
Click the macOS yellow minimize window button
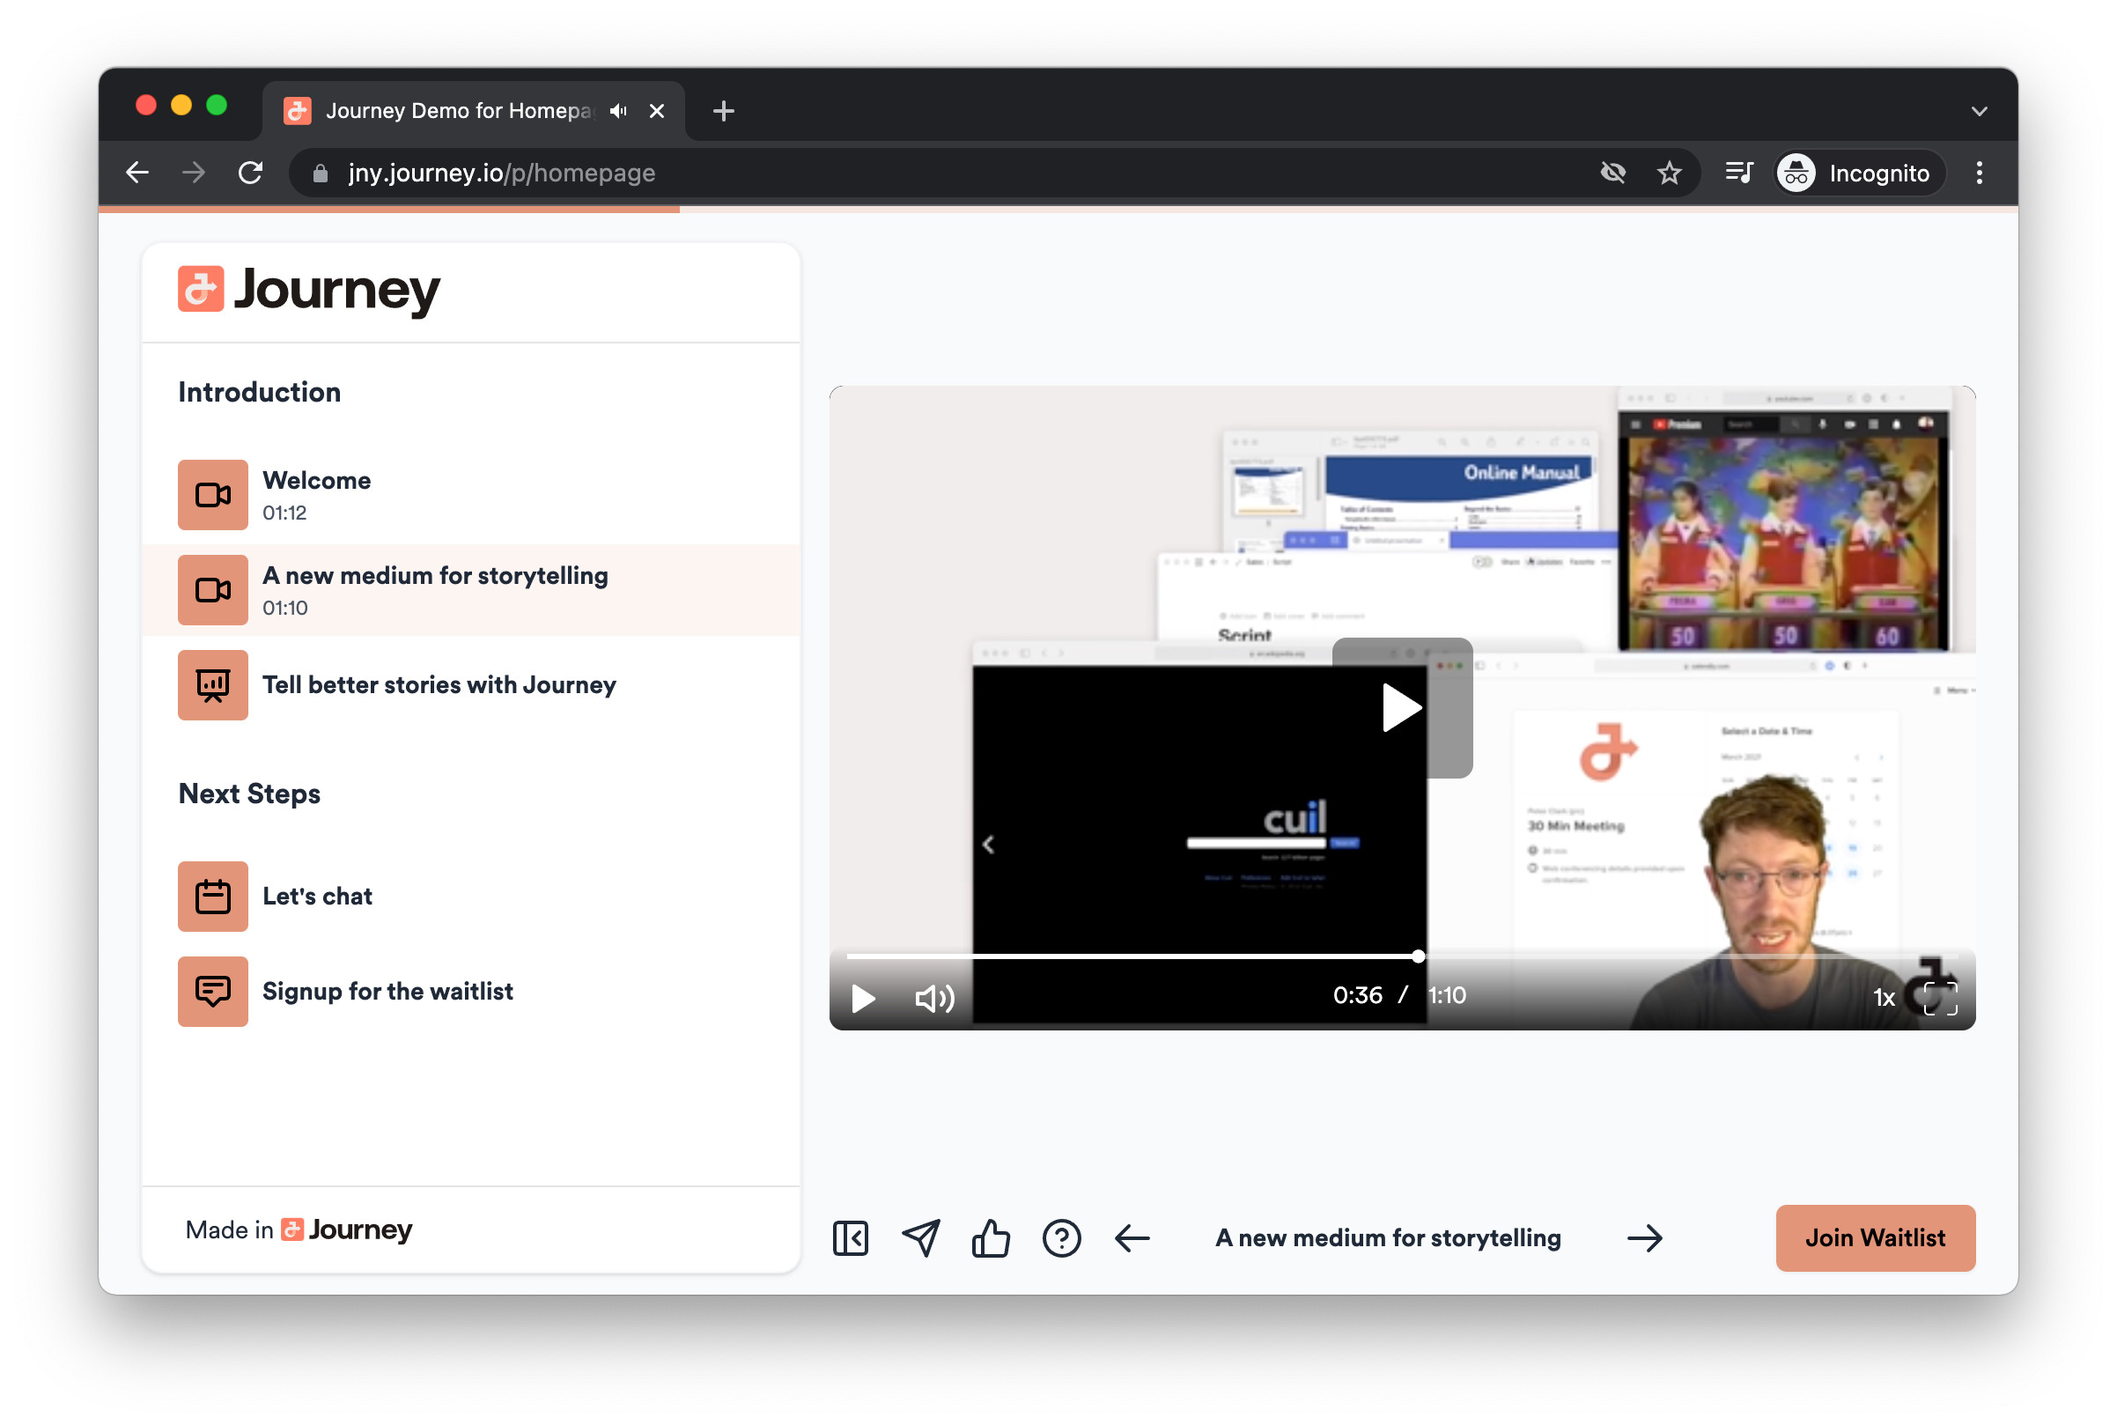181,106
